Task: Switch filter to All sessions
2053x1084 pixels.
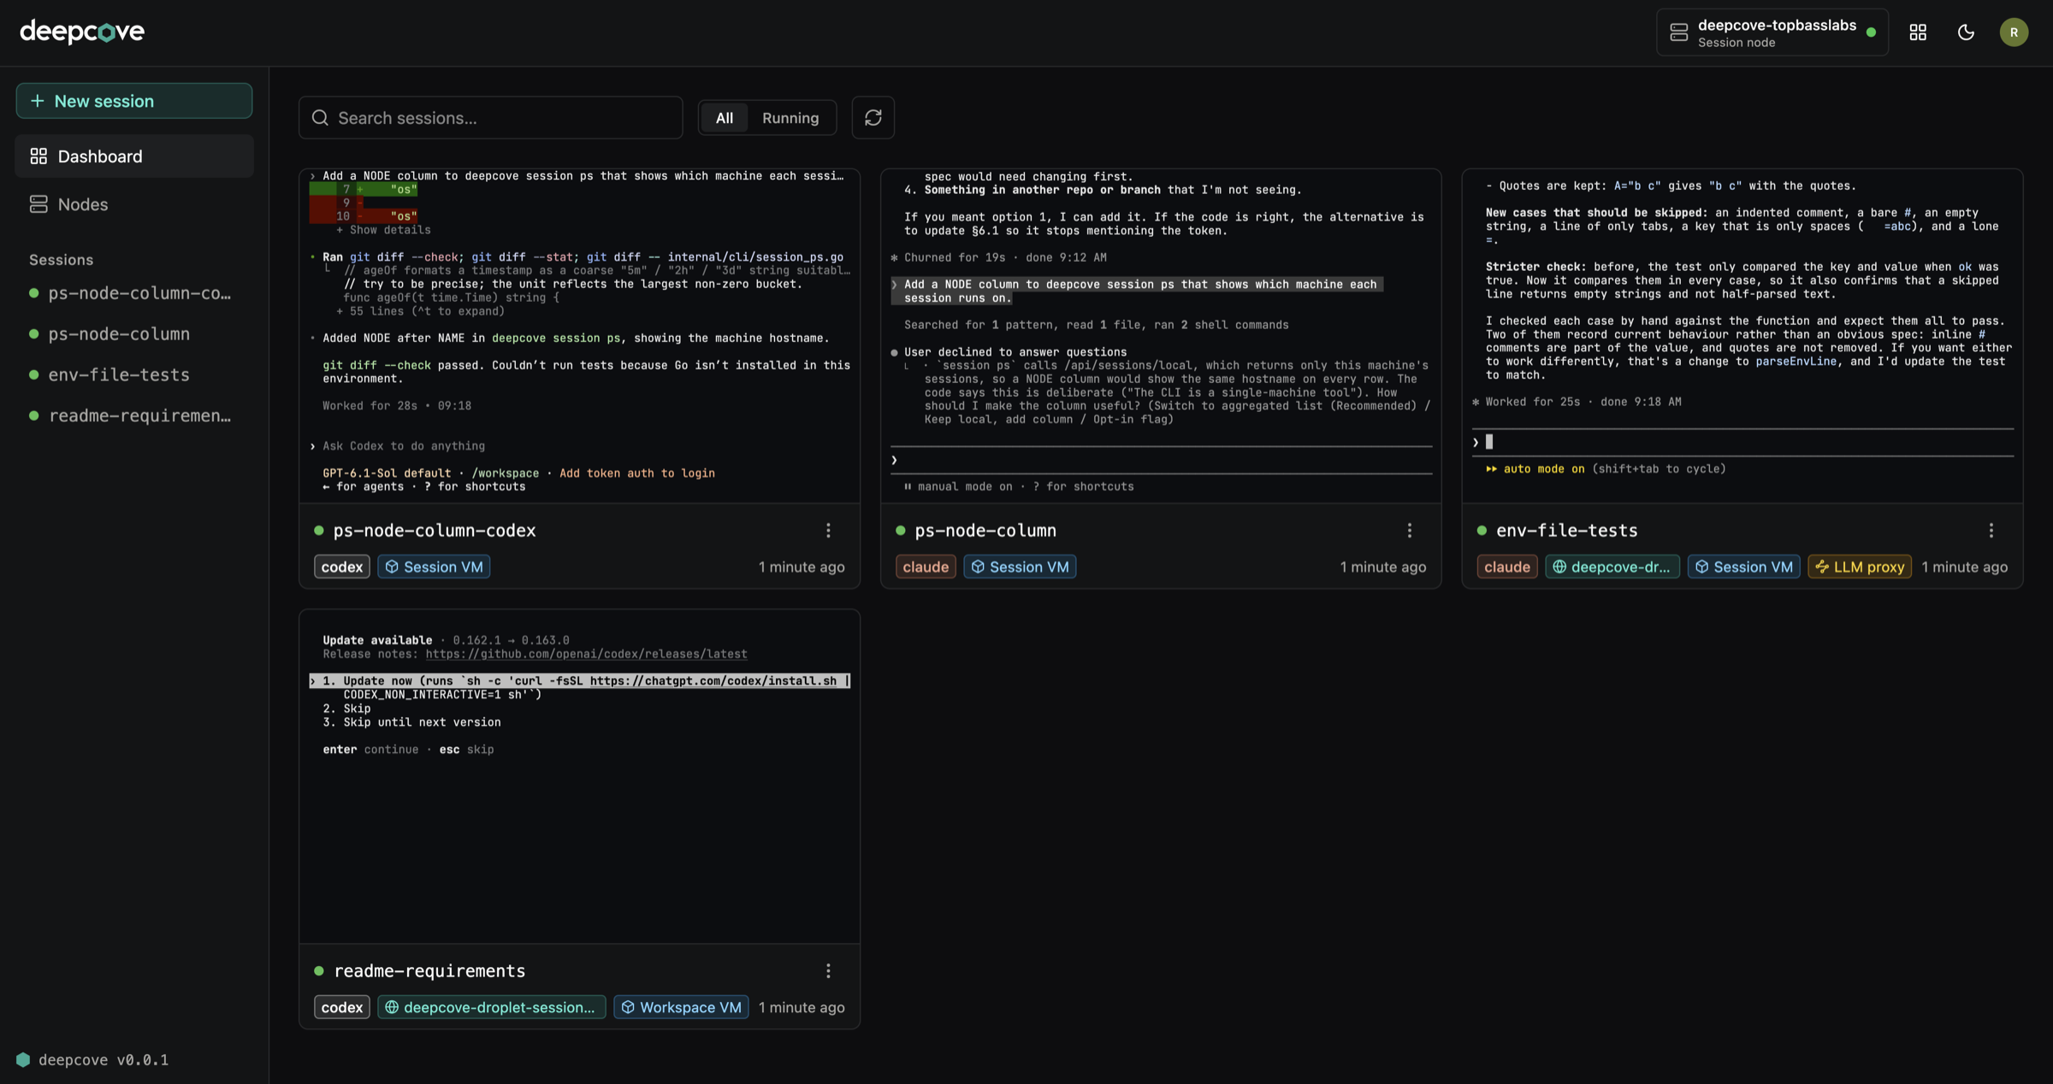Action: (x=724, y=117)
